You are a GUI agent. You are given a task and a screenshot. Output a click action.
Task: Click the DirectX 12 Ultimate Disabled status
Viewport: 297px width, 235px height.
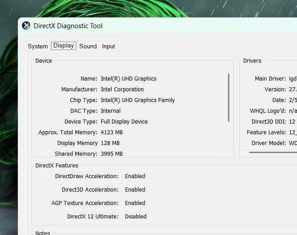coord(136,217)
